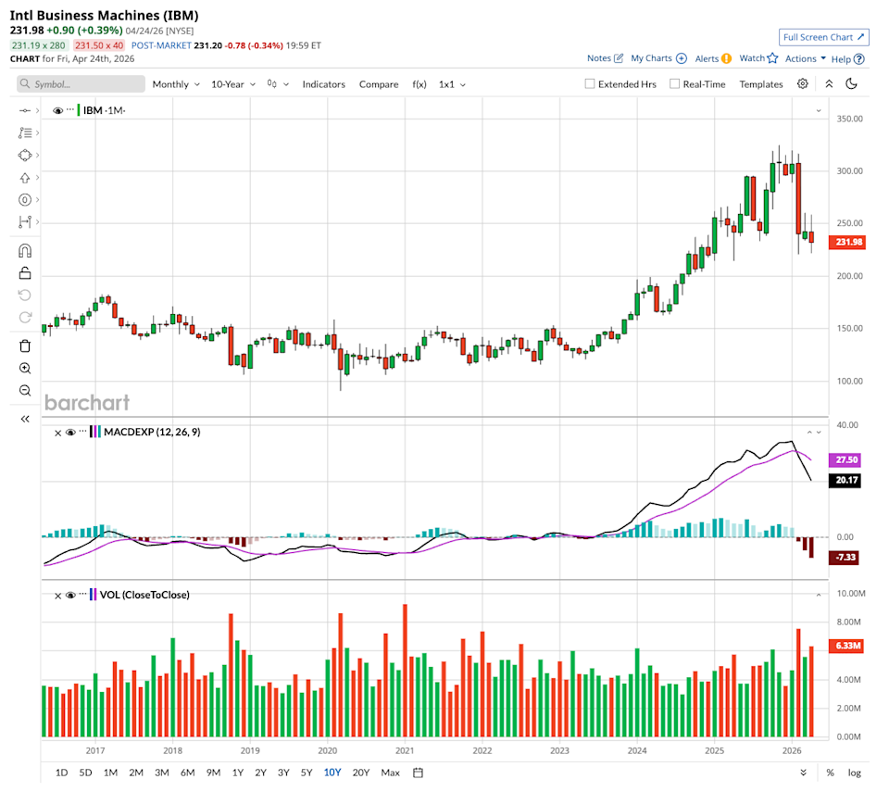The image size is (889, 792).
Task: Select the 5Y time range tab
Action: [307, 773]
